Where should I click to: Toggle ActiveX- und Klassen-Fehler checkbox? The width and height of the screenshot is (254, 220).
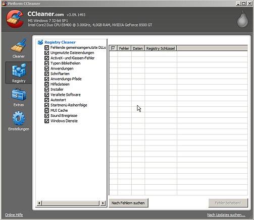[46, 58]
